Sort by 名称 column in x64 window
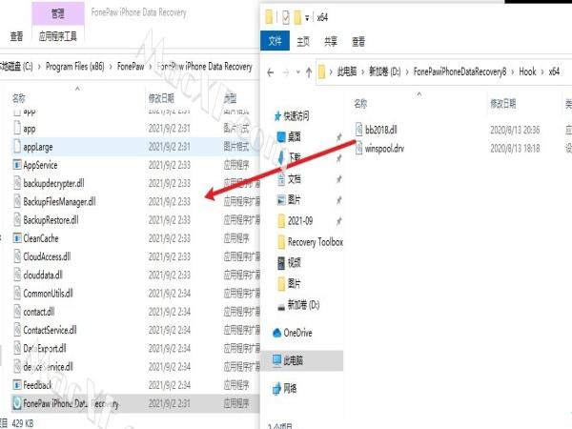This screenshot has height=429, width=572. [x=360, y=104]
